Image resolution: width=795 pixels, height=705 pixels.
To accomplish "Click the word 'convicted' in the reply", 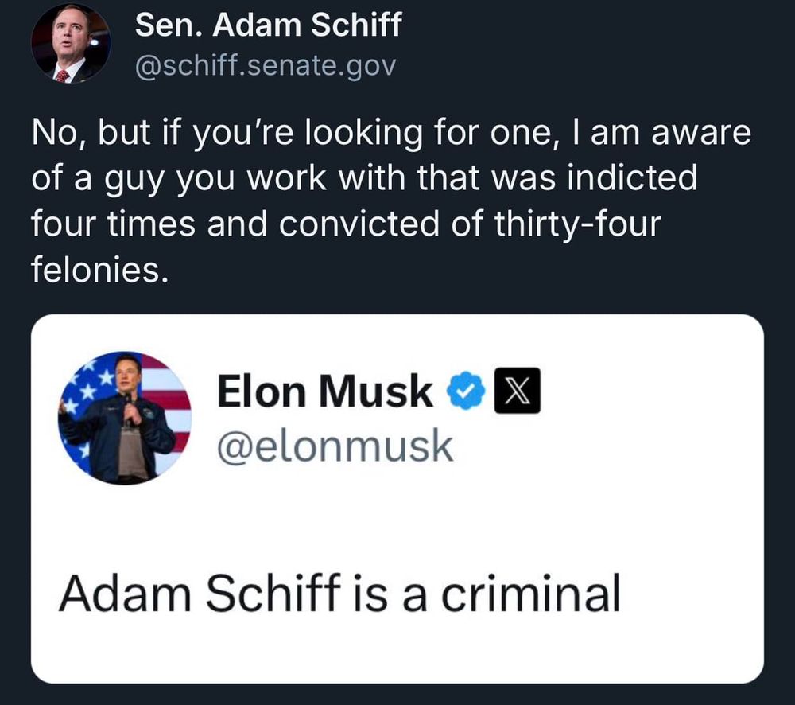I will tap(345, 224).
